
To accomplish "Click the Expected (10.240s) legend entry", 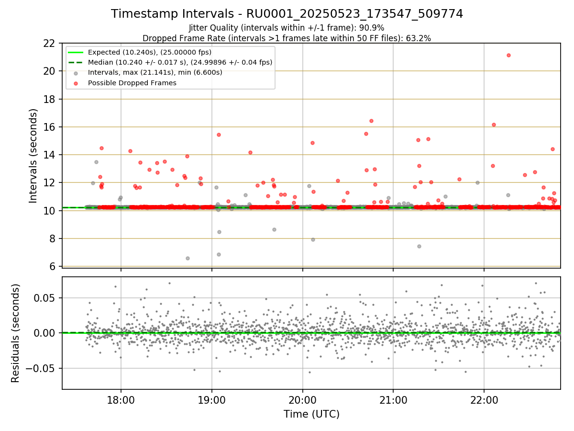I will tap(150, 52).
